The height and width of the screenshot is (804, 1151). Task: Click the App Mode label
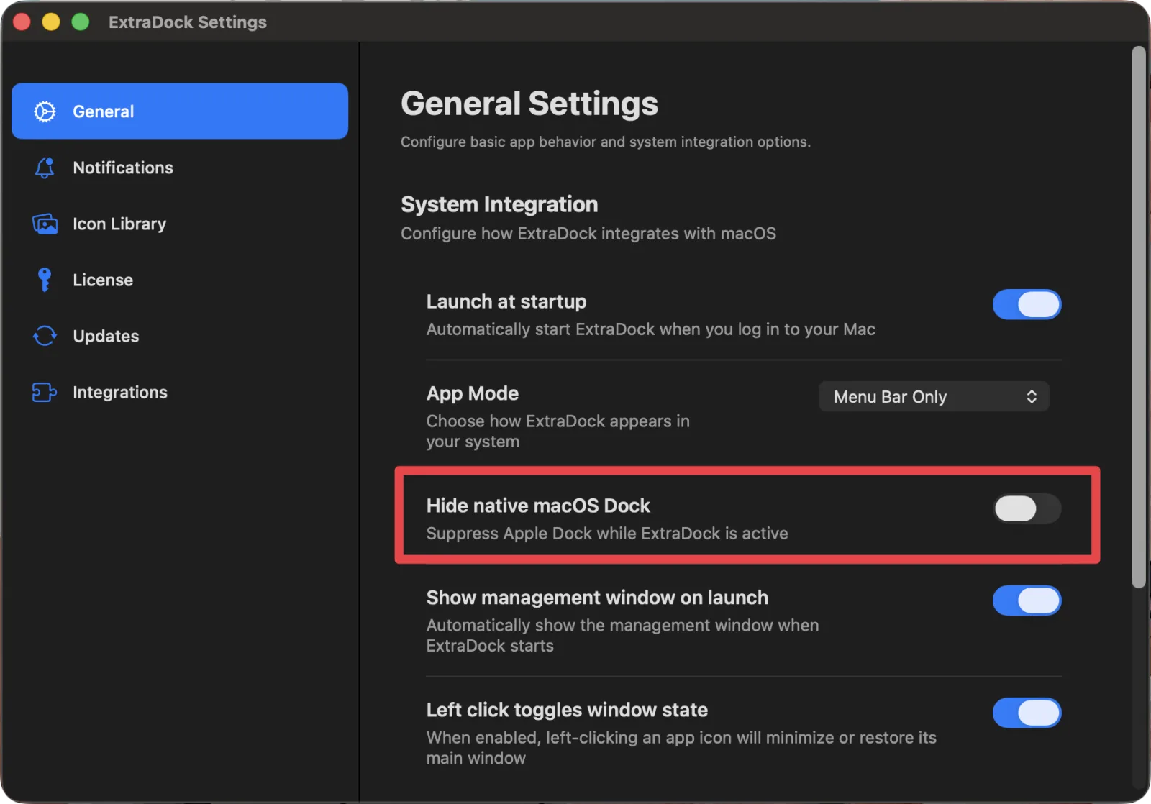(x=472, y=393)
